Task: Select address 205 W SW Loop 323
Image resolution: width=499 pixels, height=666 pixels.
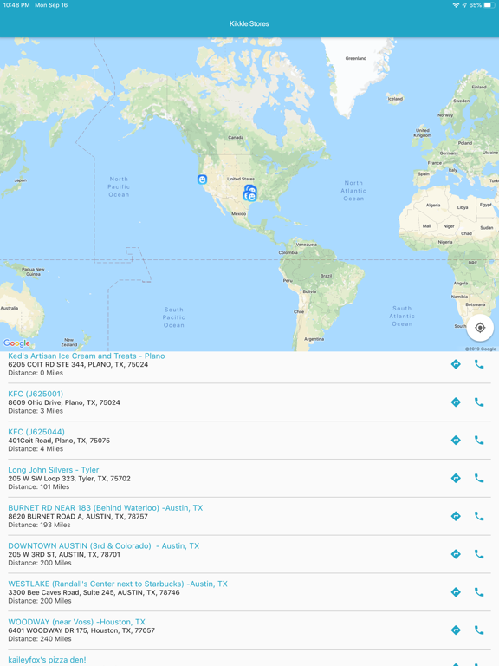Action: (69, 479)
